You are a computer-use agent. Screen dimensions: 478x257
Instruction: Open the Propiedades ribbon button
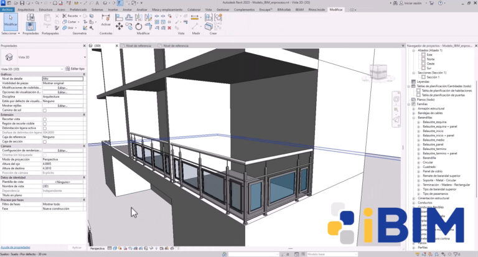coord(30,22)
